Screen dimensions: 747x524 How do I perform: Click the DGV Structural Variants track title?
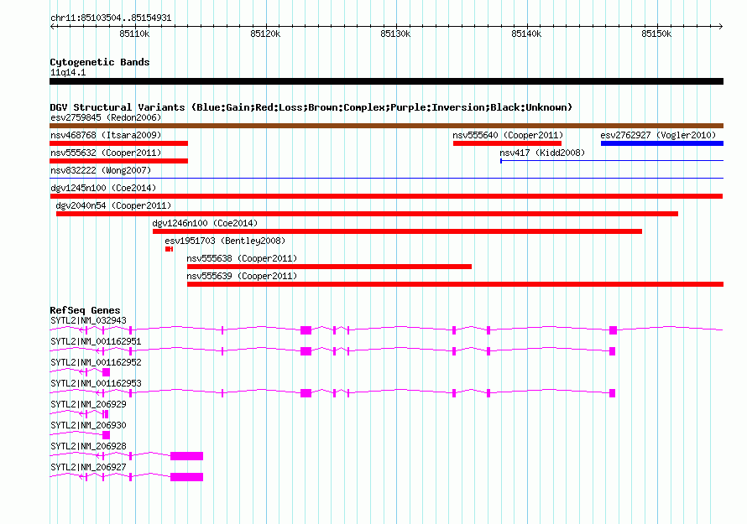pos(311,107)
